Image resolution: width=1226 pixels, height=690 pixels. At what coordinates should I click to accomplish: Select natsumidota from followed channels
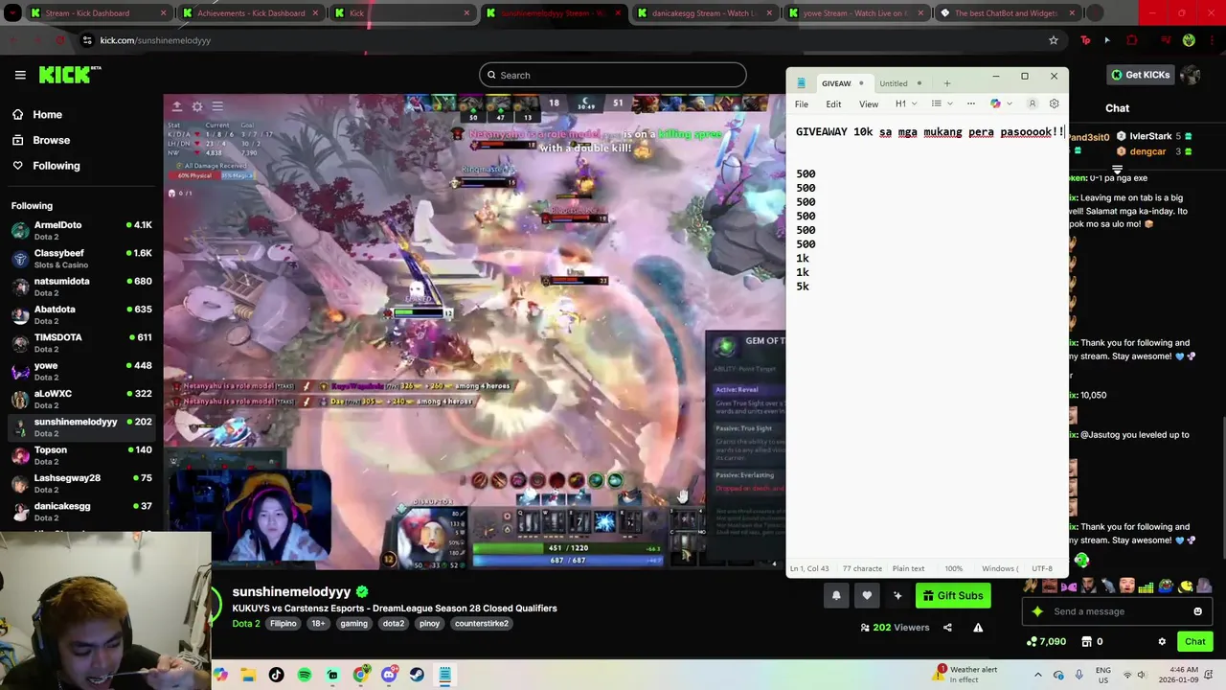[x=81, y=287]
